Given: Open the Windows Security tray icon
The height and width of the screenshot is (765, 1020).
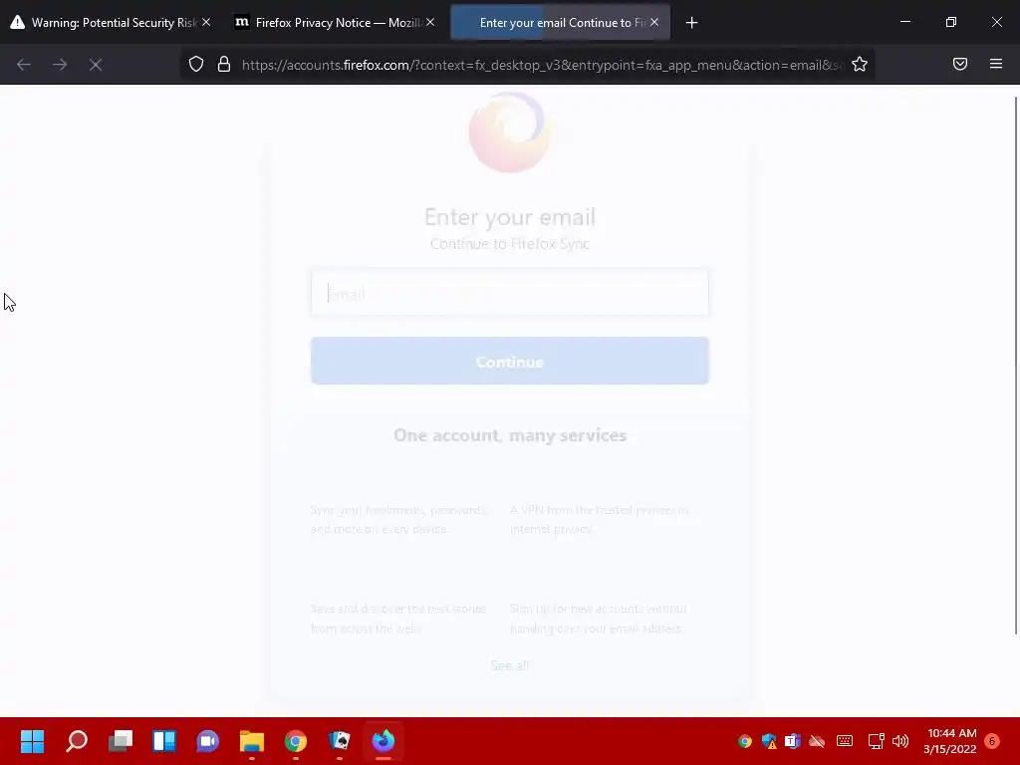Looking at the screenshot, I should click(769, 741).
